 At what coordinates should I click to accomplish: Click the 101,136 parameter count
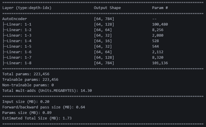160,63
